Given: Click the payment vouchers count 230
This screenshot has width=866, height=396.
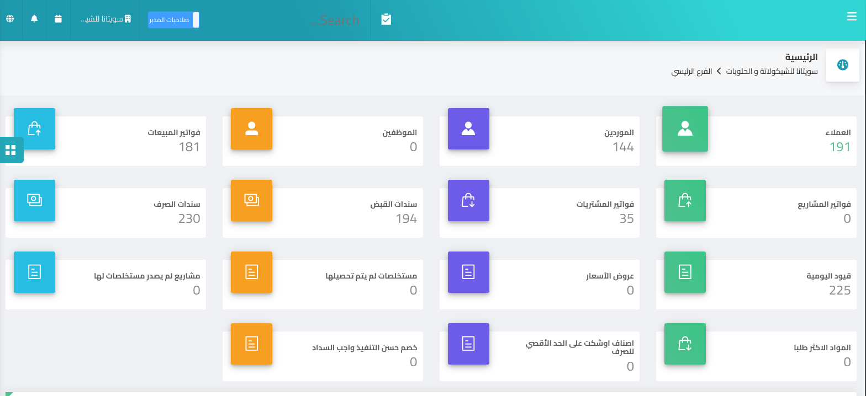Looking at the screenshot, I should coord(189,218).
